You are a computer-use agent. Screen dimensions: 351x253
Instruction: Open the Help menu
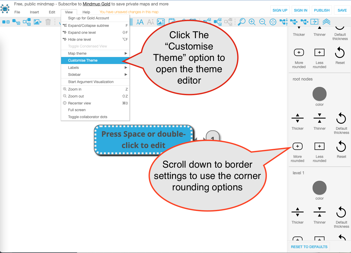[x=86, y=12]
